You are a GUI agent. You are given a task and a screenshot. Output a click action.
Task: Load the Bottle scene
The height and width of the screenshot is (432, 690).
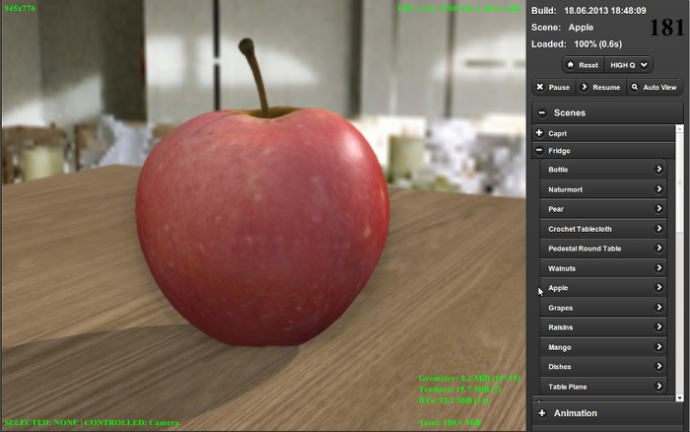(x=603, y=170)
